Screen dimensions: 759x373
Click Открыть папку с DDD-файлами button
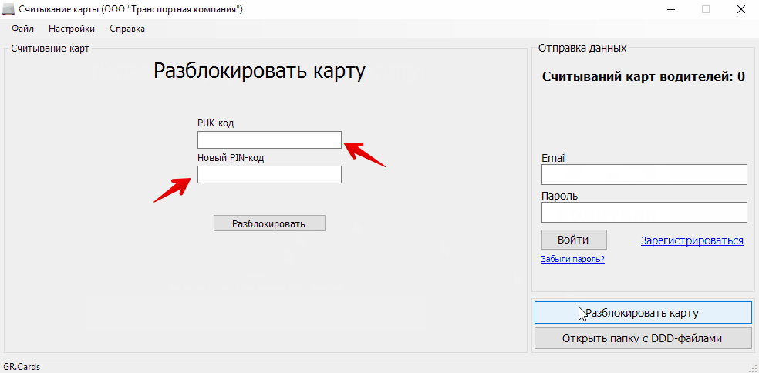click(643, 338)
